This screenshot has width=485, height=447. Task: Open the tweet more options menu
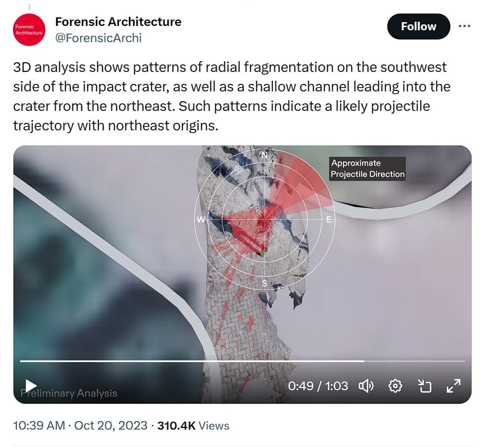[x=464, y=27]
